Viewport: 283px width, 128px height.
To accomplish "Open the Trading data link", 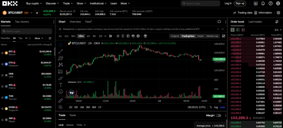I will [x=243, y=13].
